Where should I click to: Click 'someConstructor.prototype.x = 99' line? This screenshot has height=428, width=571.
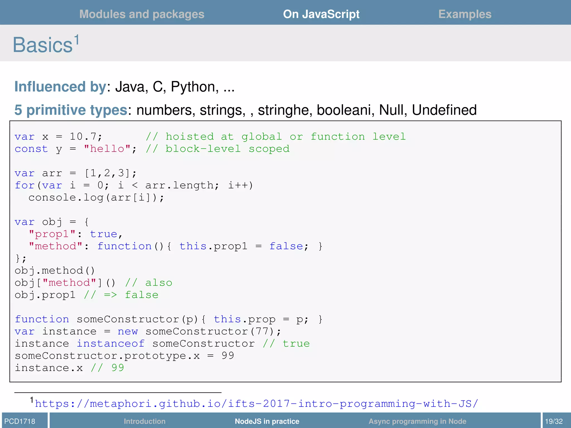124,356
